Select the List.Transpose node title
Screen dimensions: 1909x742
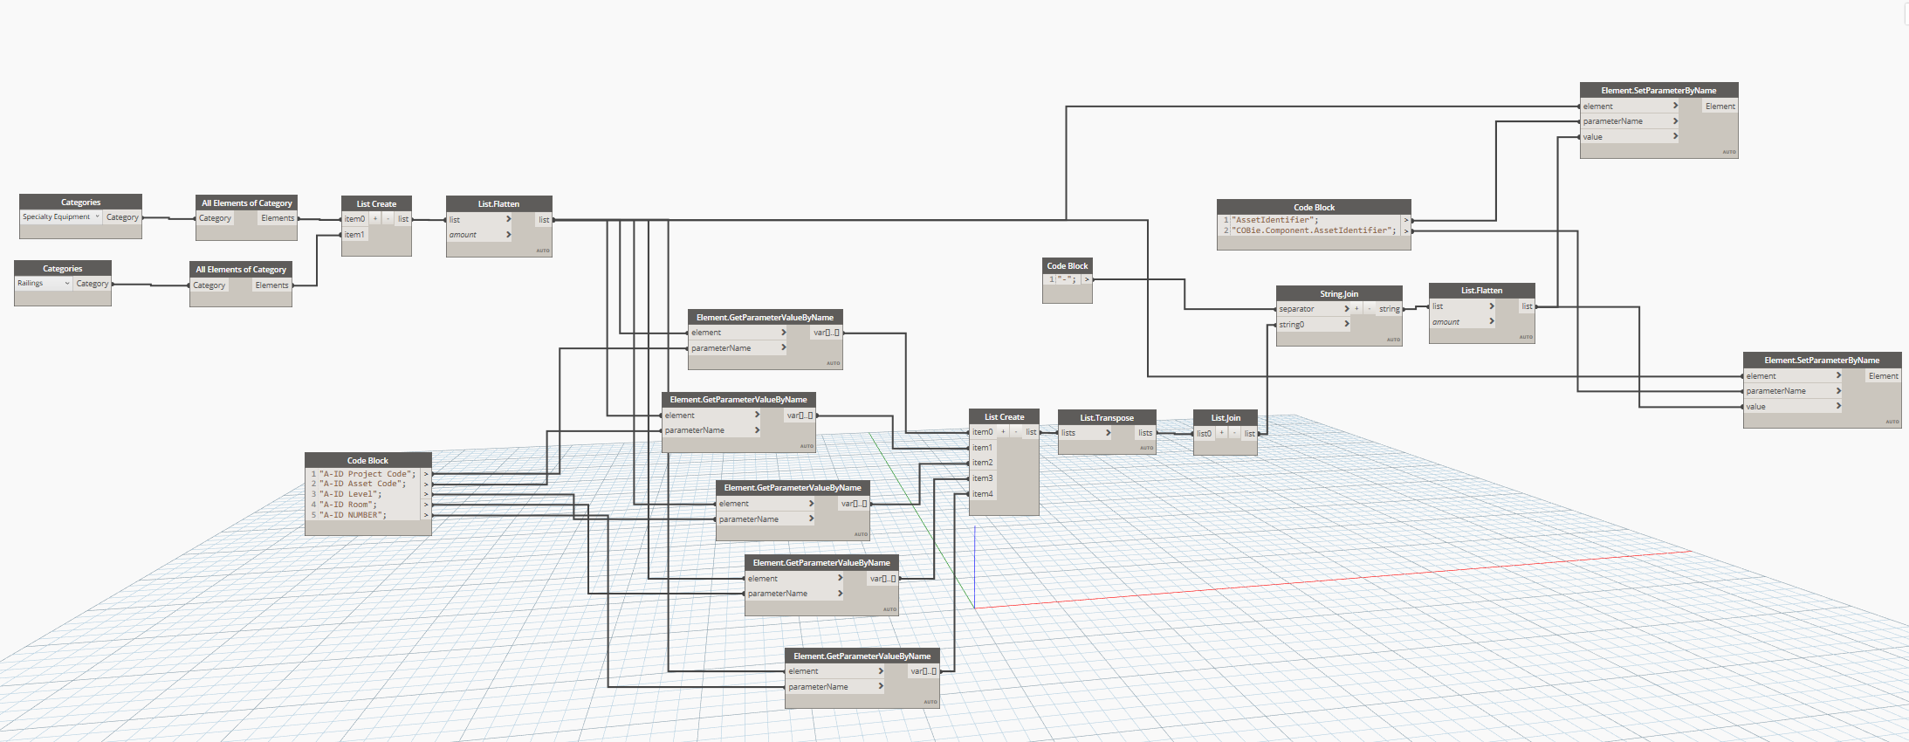pos(1107,417)
